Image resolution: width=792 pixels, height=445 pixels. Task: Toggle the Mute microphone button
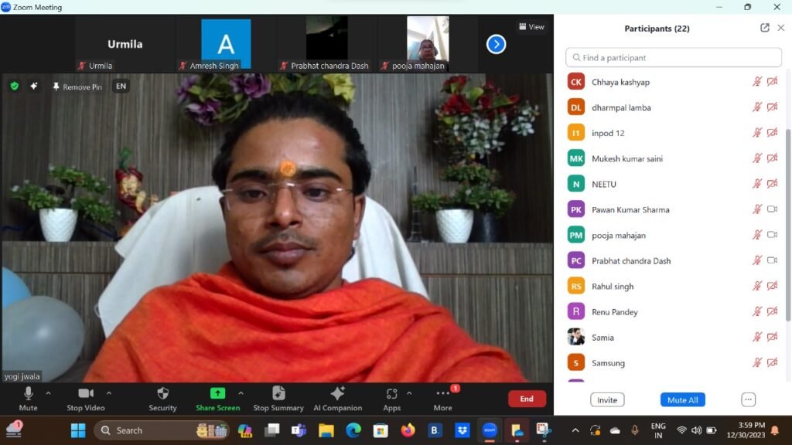(x=29, y=394)
